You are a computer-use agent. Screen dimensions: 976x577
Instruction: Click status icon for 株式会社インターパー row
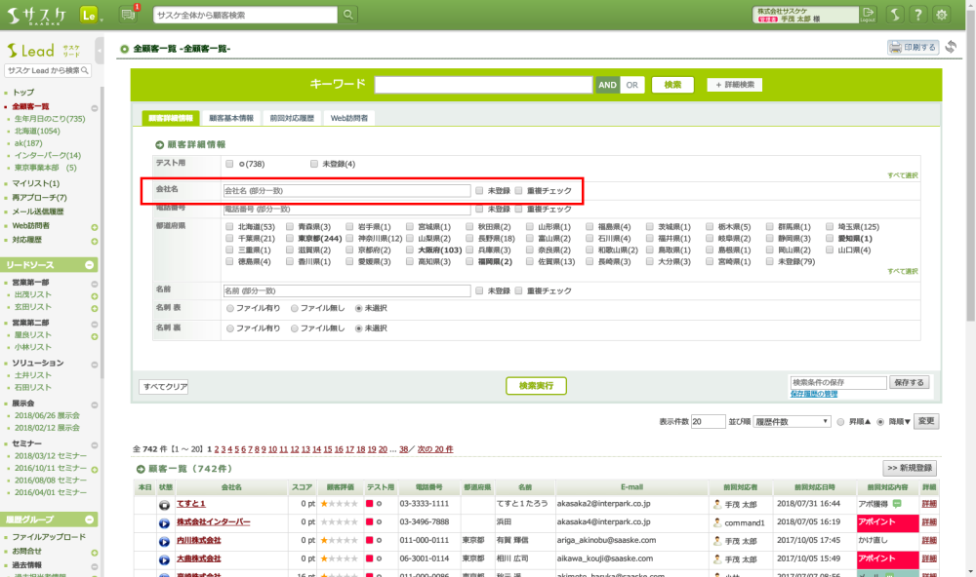point(164,521)
